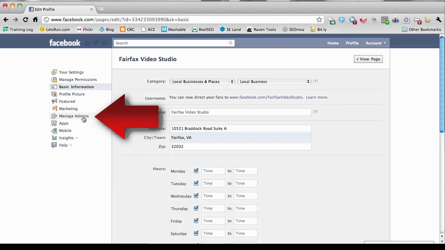Open Insights from the sidebar
Image resolution: width=445 pixels, height=250 pixels.
point(66,138)
